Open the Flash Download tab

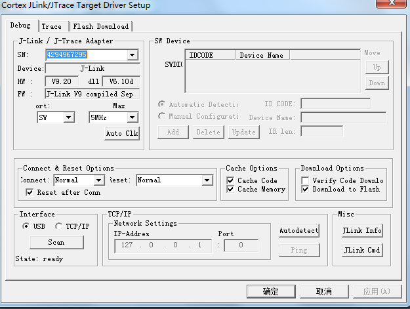(100, 26)
